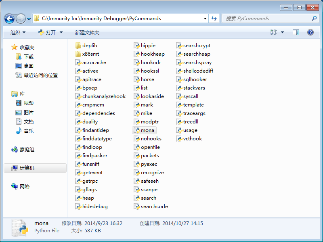Select 计算机 in the navigation pane
323x242 pixels.
coord(35,168)
